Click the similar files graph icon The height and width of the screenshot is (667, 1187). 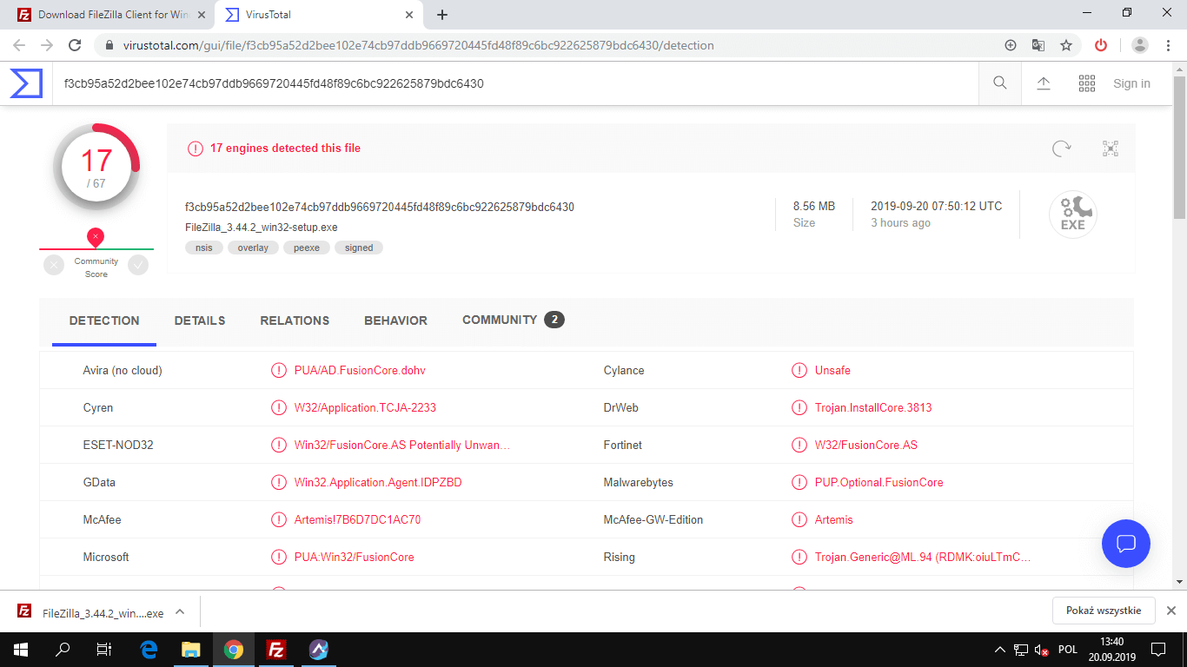pos(1111,149)
